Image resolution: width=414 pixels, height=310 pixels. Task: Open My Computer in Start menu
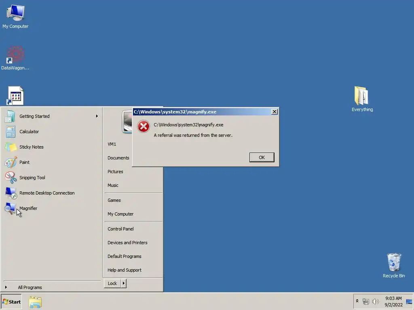[120, 214]
